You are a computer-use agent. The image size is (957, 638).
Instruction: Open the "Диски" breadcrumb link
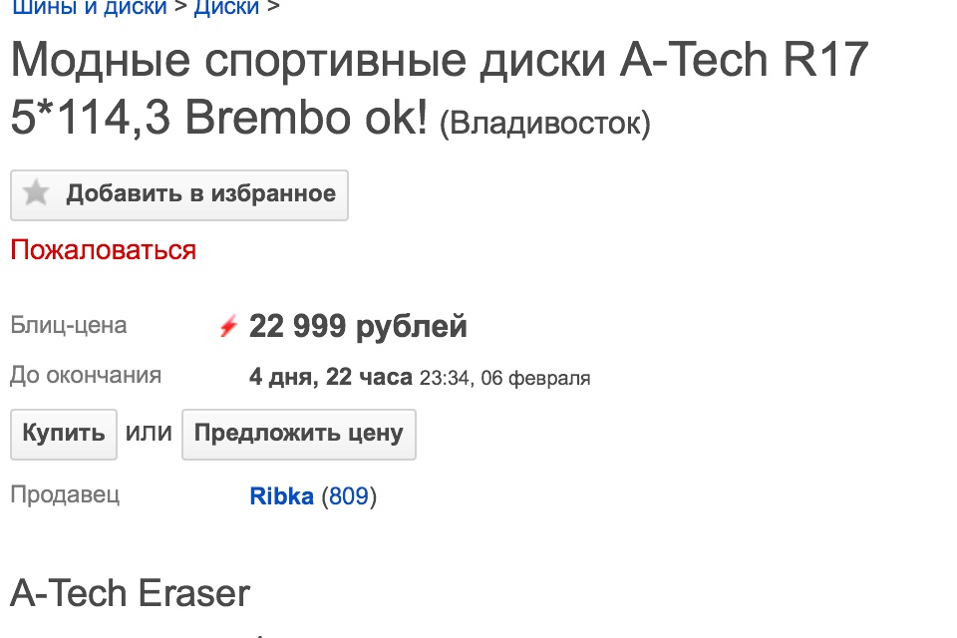tap(226, 8)
